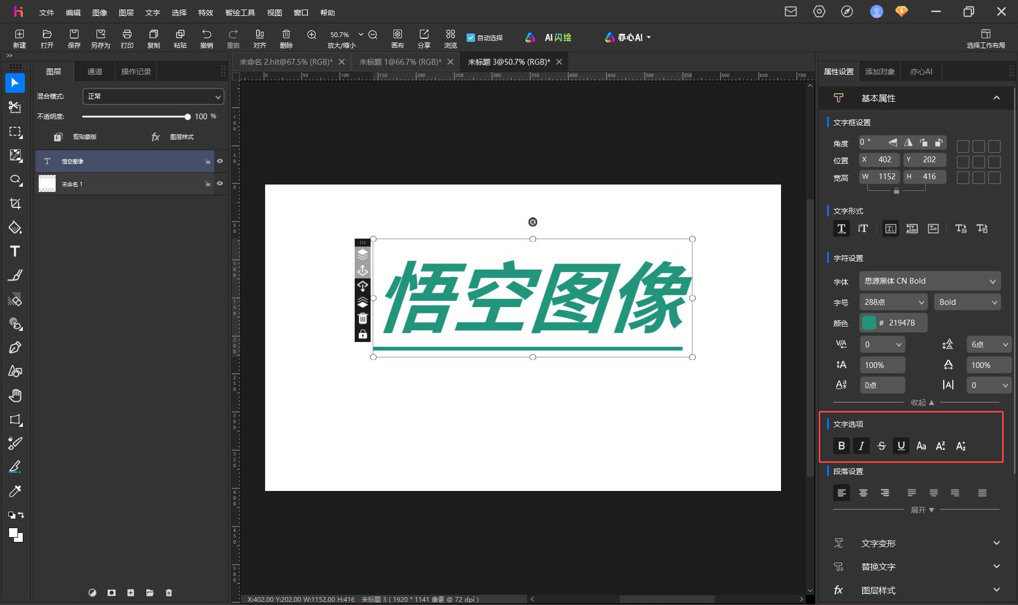1018x605 pixels.
Task: Click the 不透明度 opacity slider handle
Action: (187, 117)
